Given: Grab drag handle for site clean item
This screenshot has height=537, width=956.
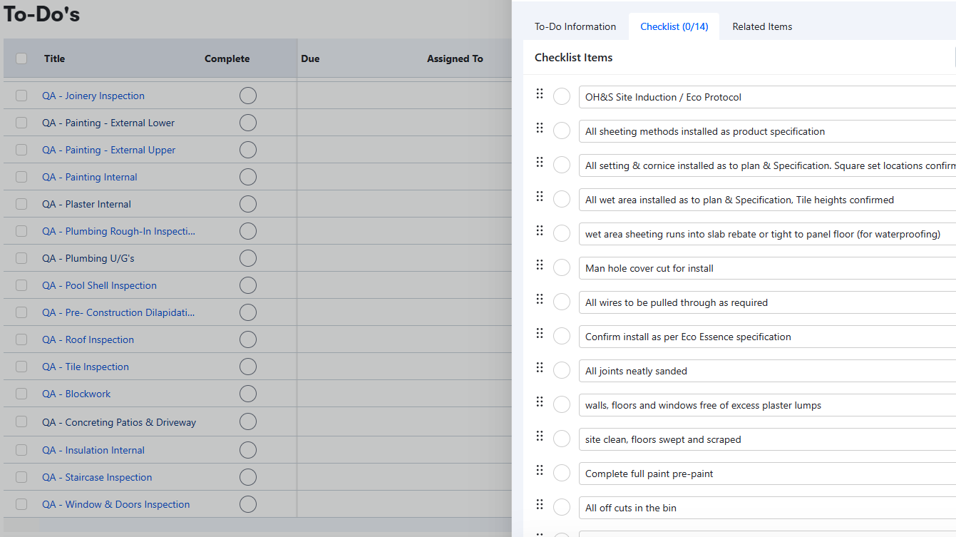Looking at the screenshot, I should pos(540,436).
